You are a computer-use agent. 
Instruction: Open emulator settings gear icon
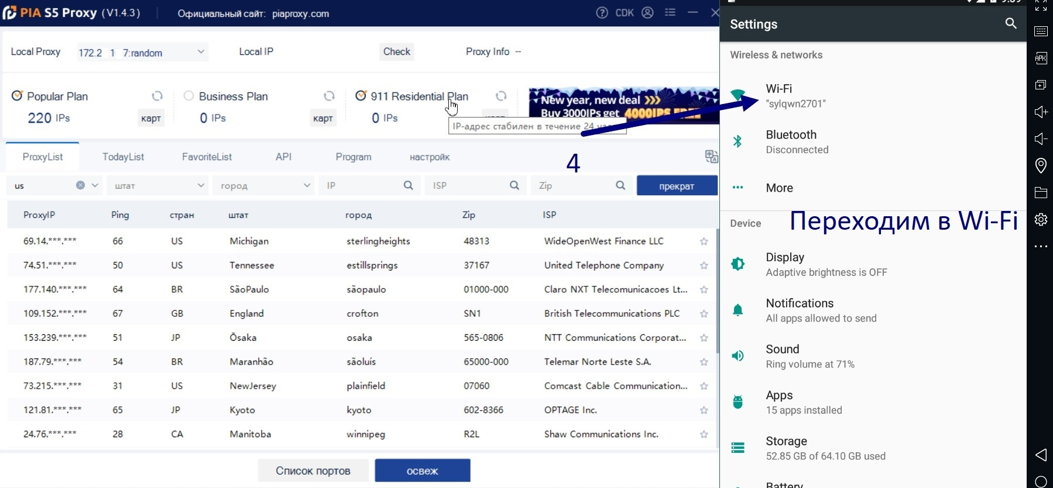pyautogui.click(x=1041, y=219)
